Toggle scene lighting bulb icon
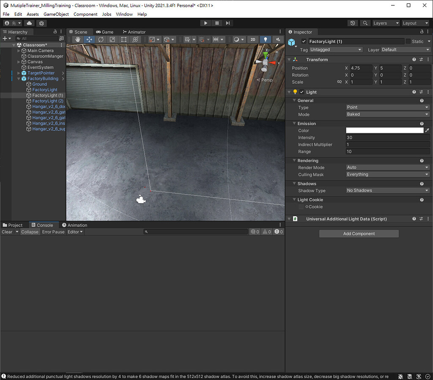433x380 pixels. tap(266, 39)
